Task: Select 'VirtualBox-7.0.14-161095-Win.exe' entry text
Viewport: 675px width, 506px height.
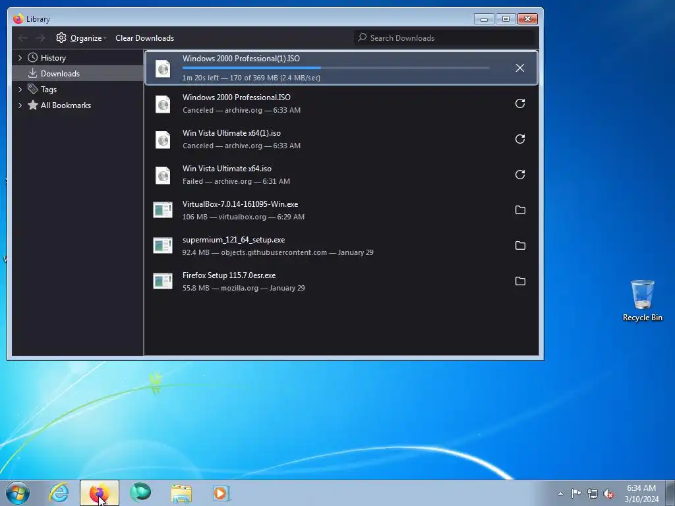Action: [240, 204]
